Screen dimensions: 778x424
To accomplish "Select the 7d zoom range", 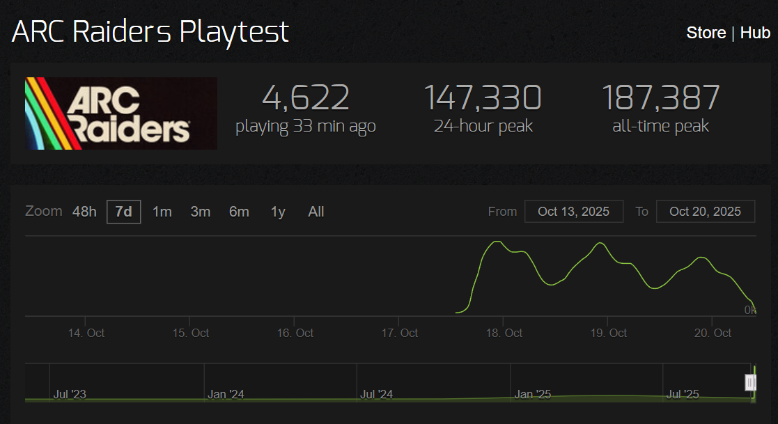I will (x=123, y=212).
